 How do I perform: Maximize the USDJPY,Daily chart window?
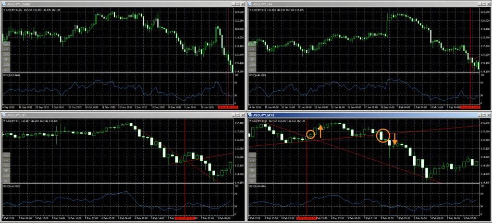pos(238,4)
